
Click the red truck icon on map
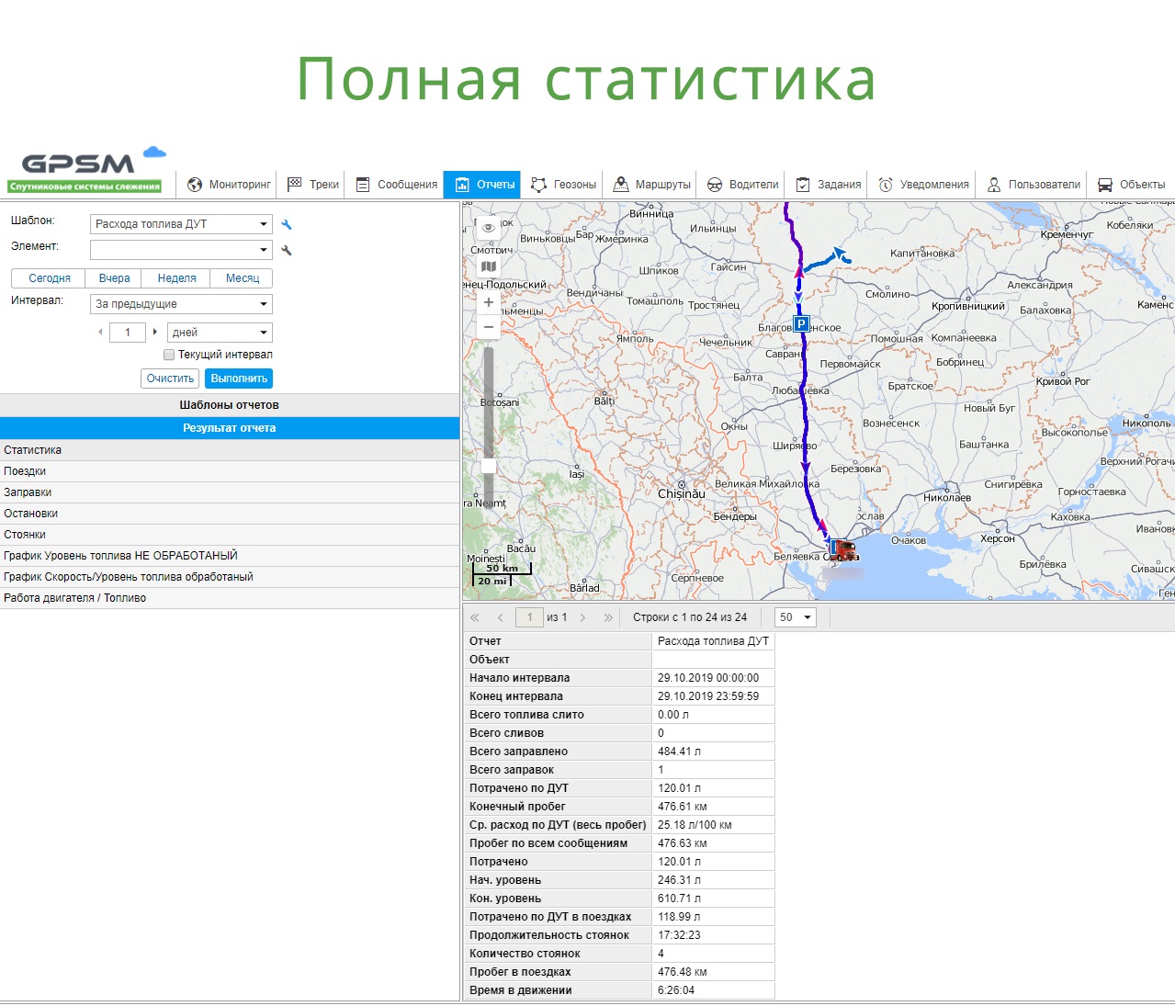pyautogui.click(x=843, y=550)
